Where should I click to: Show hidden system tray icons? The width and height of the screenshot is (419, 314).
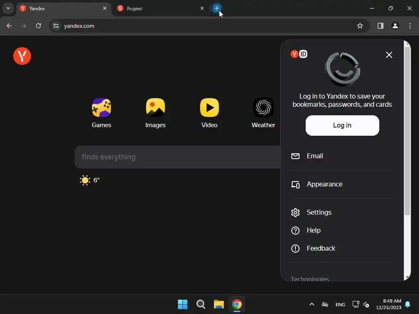click(311, 304)
